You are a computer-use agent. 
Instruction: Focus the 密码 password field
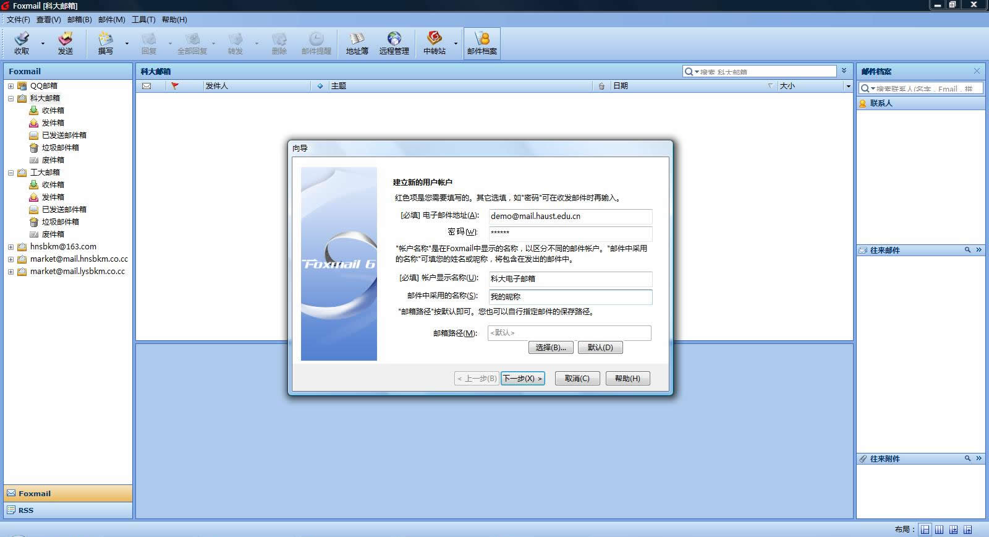[570, 233]
